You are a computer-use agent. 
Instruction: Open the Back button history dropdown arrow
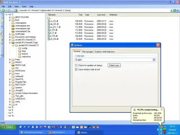coord(6,10)
